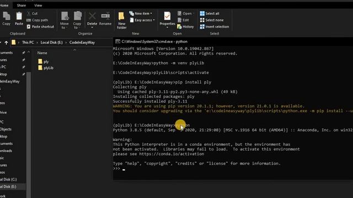
Task: Open the Copy to command
Action: click(77, 20)
